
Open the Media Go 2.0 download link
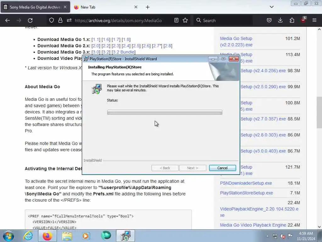click(x=96, y=46)
